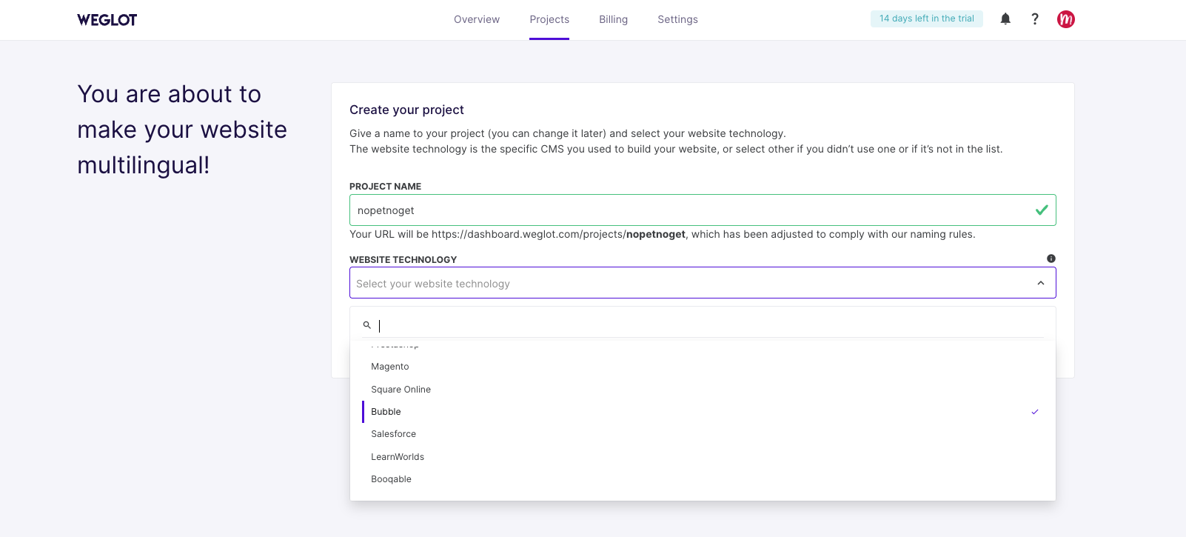Screen dimensions: 1186x537
Task: Click the 14 days left in the trial badge
Action: pos(927,19)
